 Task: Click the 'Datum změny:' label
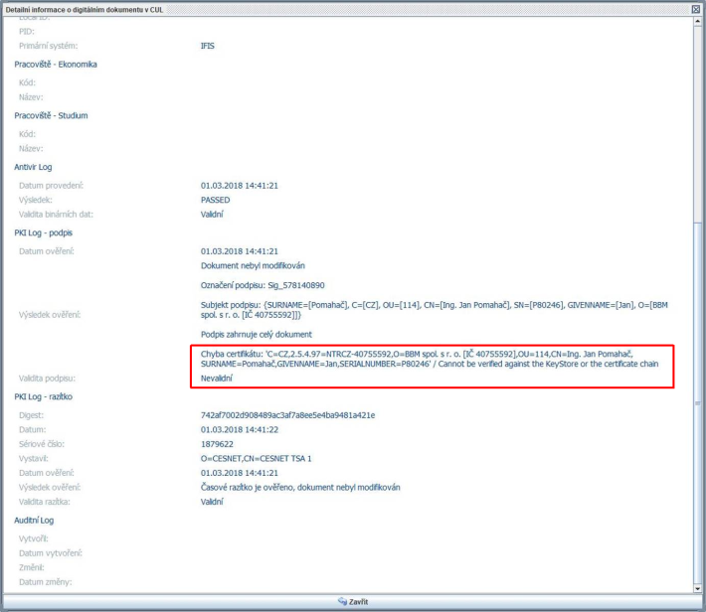(46, 582)
